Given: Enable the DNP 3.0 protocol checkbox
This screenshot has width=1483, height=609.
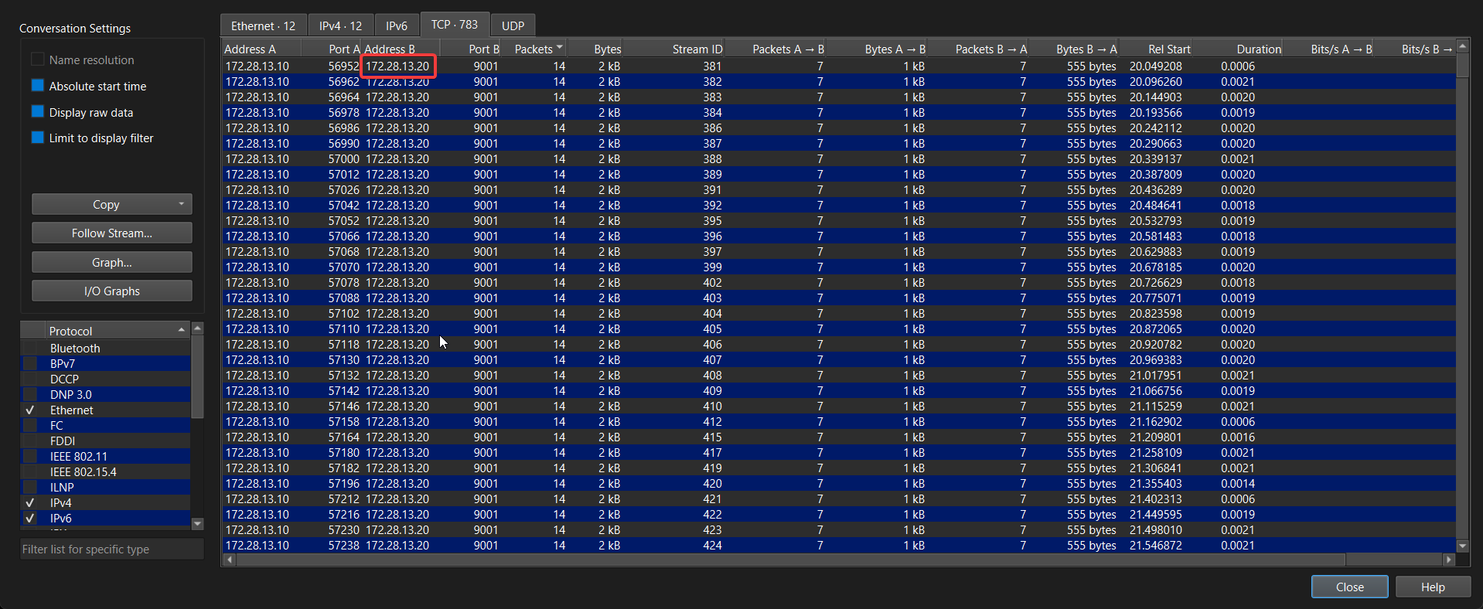Looking at the screenshot, I should (x=30, y=395).
